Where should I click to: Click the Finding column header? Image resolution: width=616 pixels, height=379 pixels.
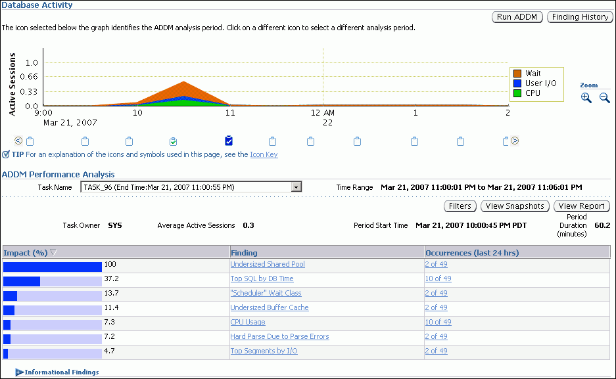[x=244, y=253]
